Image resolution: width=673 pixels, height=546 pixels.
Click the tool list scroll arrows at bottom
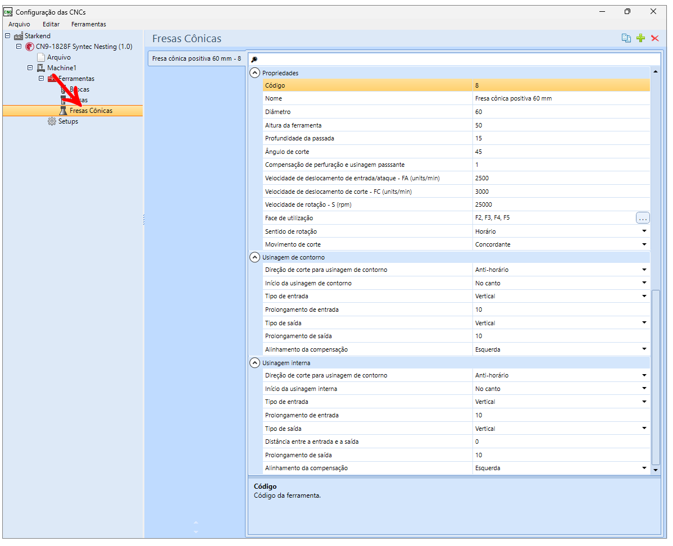pos(195,527)
